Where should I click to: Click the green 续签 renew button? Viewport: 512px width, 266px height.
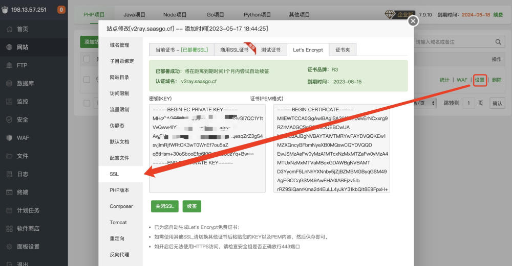click(191, 206)
